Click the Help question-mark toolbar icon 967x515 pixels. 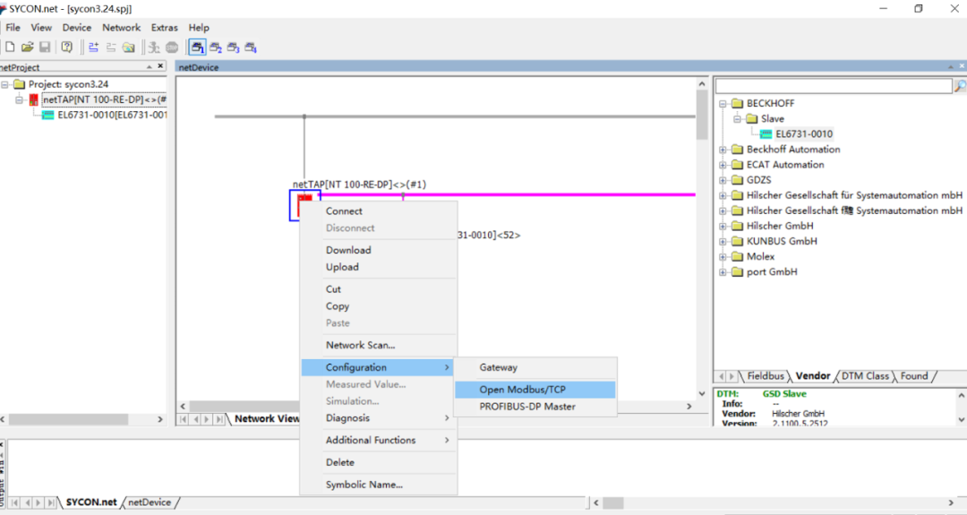tap(66, 47)
